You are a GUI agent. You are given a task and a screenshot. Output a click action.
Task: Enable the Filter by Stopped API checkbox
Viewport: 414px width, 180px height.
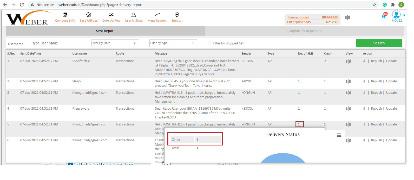click(x=210, y=43)
